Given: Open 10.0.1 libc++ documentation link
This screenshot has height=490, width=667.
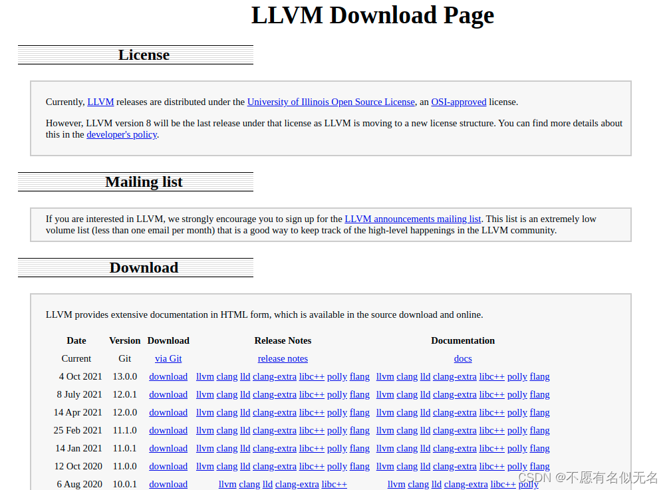Looking at the screenshot, I should [x=503, y=484].
